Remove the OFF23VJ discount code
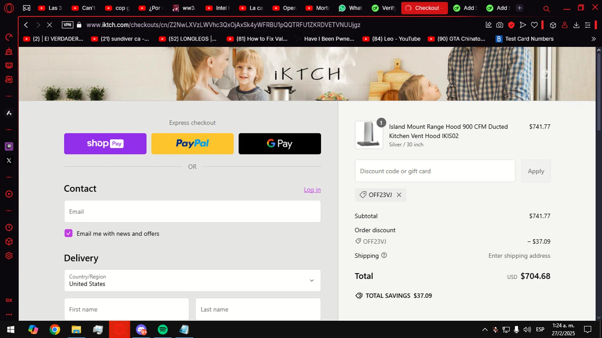 (399, 195)
